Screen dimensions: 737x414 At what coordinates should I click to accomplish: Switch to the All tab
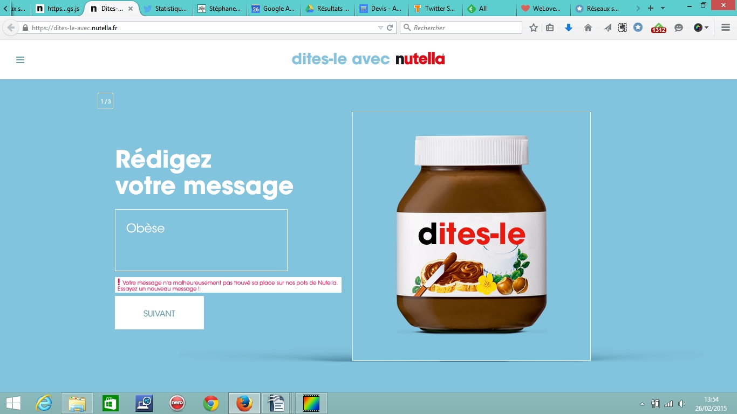point(490,9)
